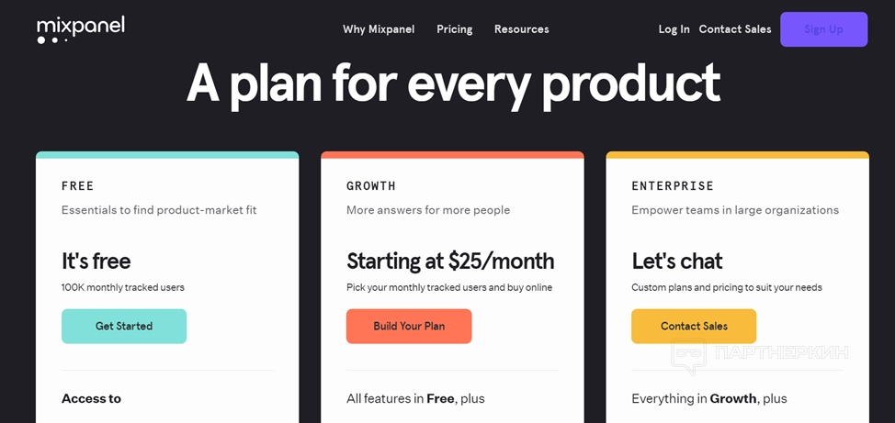Click the Mixpanel logo
The image size is (895, 423).
[x=81, y=29]
